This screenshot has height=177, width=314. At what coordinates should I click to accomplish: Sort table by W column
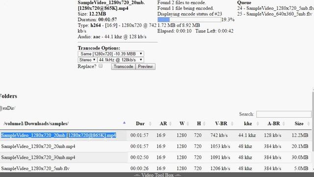pyautogui.click(x=182, y=123)
